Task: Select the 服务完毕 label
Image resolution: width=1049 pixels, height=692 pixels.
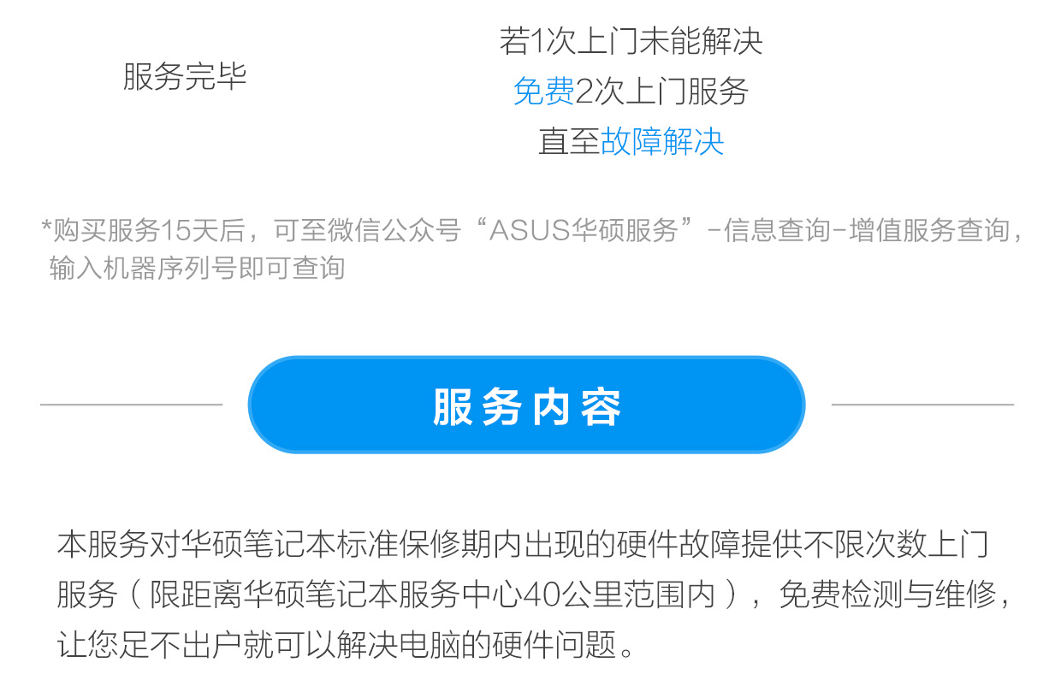Action: point(185,77)
